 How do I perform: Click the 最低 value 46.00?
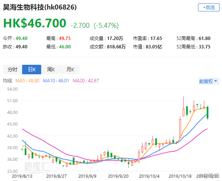65,46
